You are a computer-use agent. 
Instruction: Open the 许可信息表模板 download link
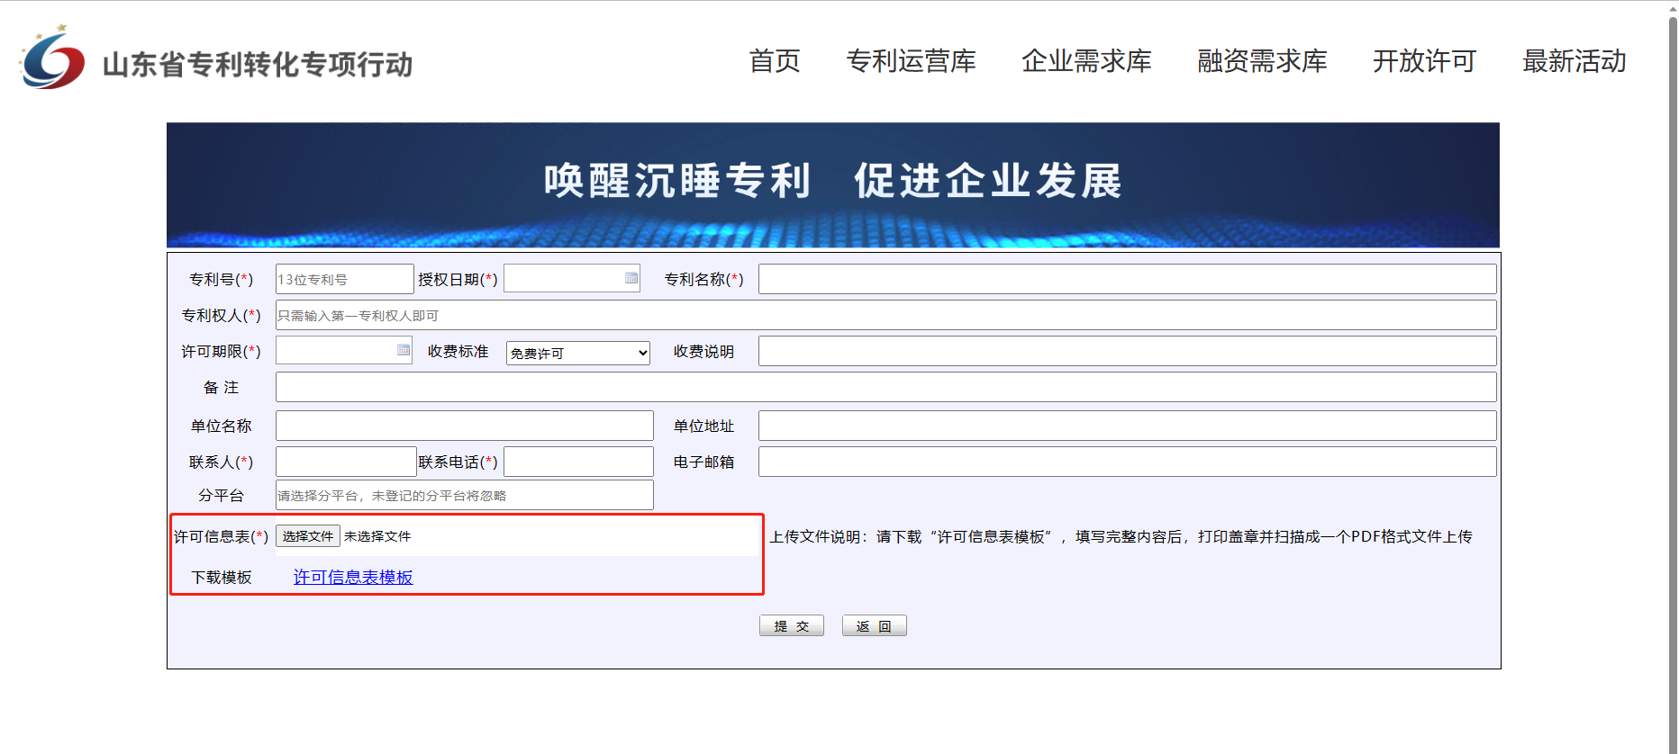pos(353,577)
